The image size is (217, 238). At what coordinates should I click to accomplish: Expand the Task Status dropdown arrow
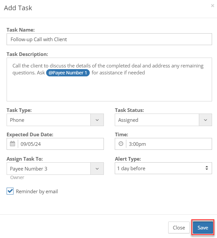205,120
